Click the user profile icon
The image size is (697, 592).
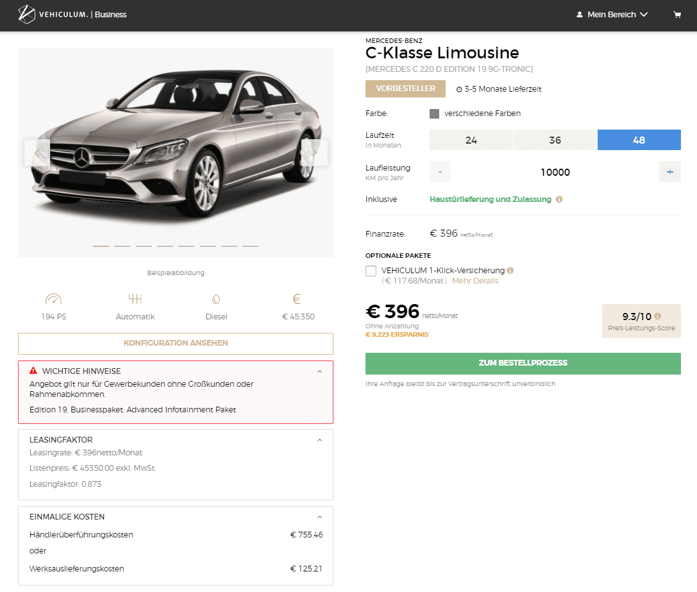[579, 15]
